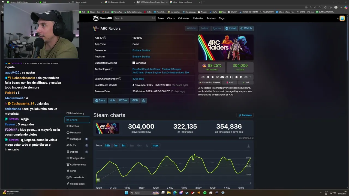
Task: Open the Sales menu item
Action: tap(161, 18)
